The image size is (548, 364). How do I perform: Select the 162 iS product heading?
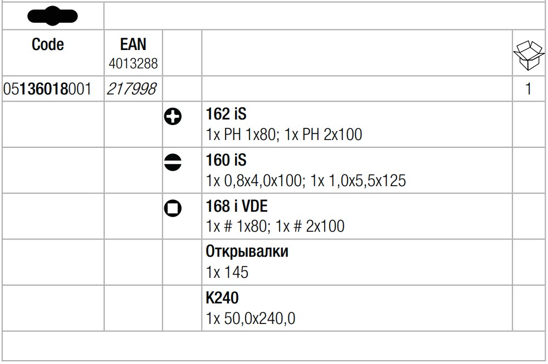(226, 114)
